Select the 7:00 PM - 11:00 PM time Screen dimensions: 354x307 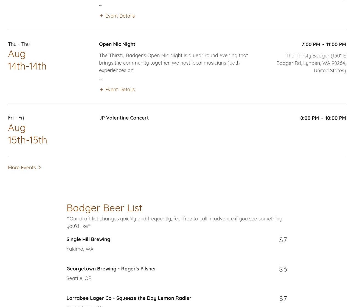point(324,45)
